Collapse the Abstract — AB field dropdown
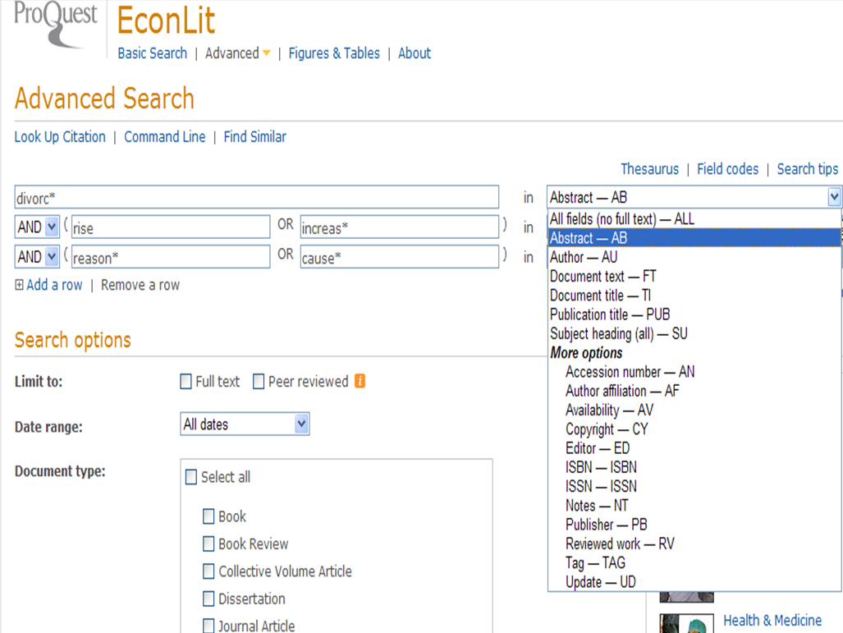The height and width of the screenshot is (633, 843). point(834,197)
